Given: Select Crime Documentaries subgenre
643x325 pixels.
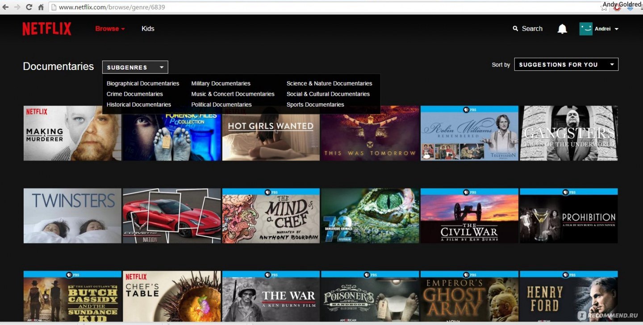Looking at the screenshot, I should [135, 94].
